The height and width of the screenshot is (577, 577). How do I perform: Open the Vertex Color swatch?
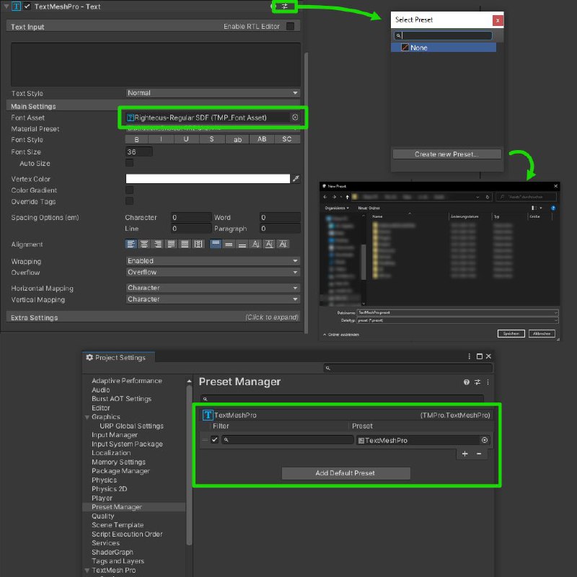pyautogui.click(x=208, y=179)
